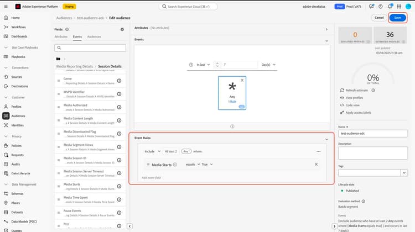Switch to the Audiences fields tab
Screen dimensions: 415x232
(x=94, y=36)
